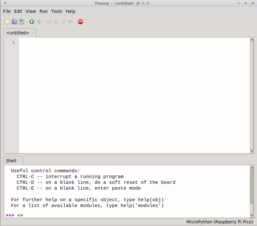Viewport: 257px width, 226px height.
Task: Run current script with green play button
Action: pos(32,22)
